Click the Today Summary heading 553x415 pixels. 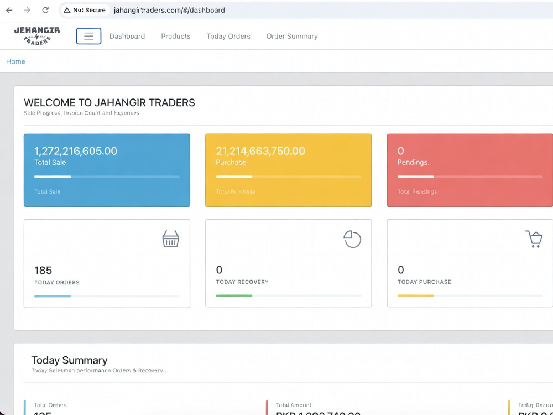[x=70, y=360]
